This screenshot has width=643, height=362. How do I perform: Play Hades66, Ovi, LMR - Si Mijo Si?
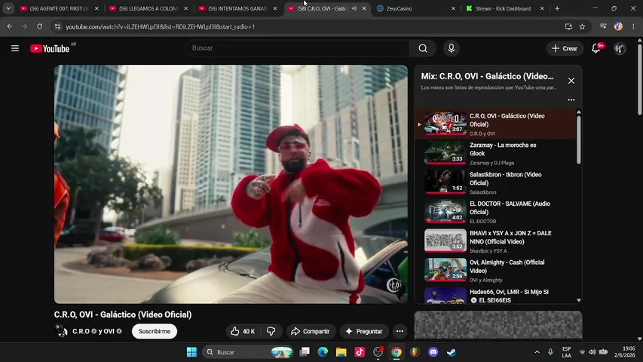[495, 296]
